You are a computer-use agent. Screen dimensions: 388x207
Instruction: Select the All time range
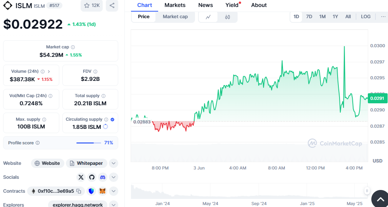(x=348, y=17)
